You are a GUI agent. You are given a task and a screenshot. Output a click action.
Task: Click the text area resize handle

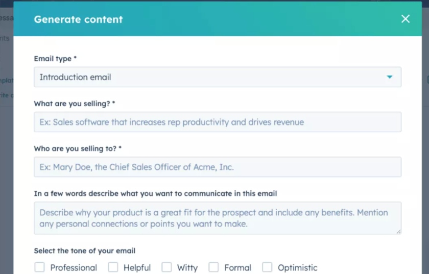[398, 231]
